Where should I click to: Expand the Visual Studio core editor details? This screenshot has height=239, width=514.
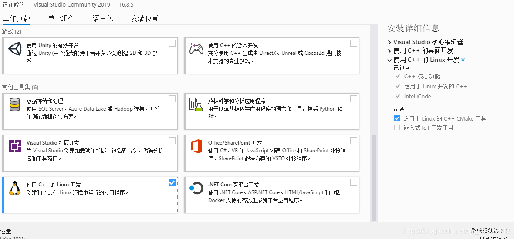coord(389,42)
